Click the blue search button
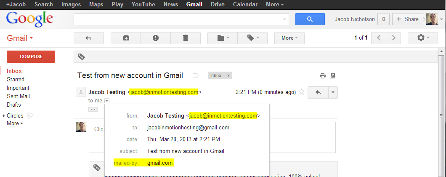 (310, 19)
